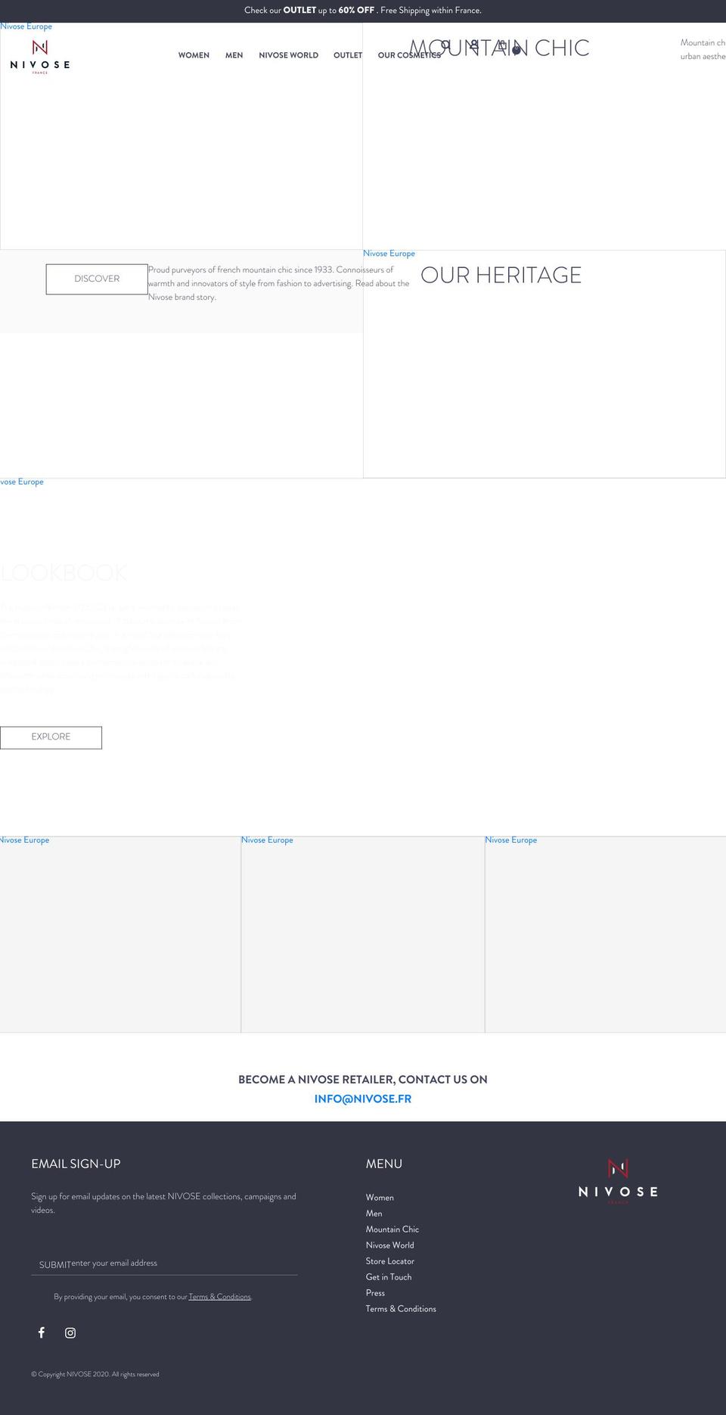Click the EMAIL SIGN-UP heading
Image resolution: width=726 pixels, height=1415 pixels.
[76, 1164]
